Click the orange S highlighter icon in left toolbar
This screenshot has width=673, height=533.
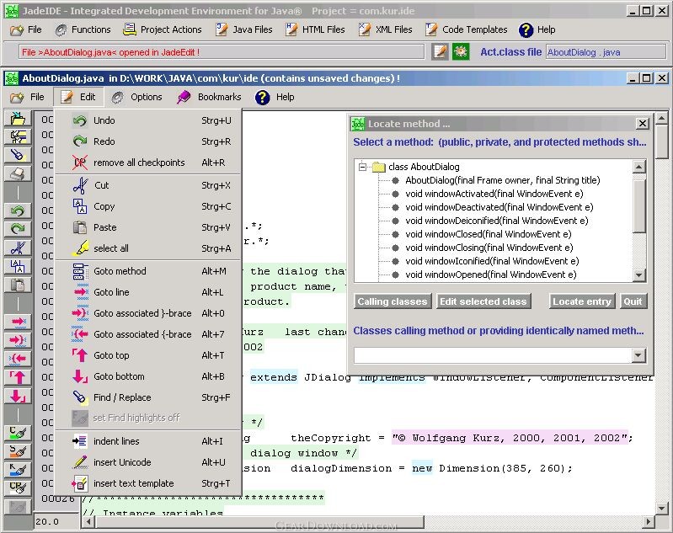18,451
